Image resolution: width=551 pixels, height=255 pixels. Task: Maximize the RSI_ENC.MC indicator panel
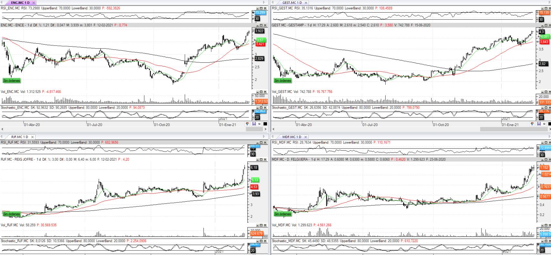(261, 8)
